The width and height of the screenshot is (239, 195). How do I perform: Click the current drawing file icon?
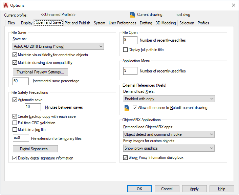tap(133, 15)
